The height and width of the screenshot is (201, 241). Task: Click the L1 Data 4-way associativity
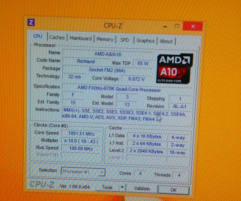[178, 138]
